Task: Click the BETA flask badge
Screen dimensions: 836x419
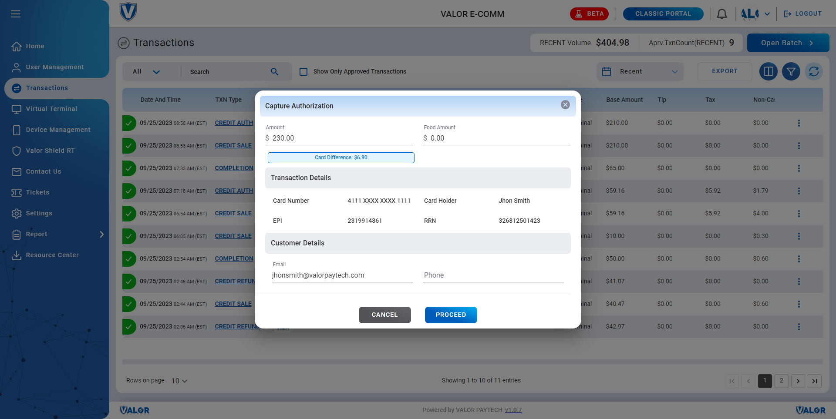Action: tap(589, 14)
